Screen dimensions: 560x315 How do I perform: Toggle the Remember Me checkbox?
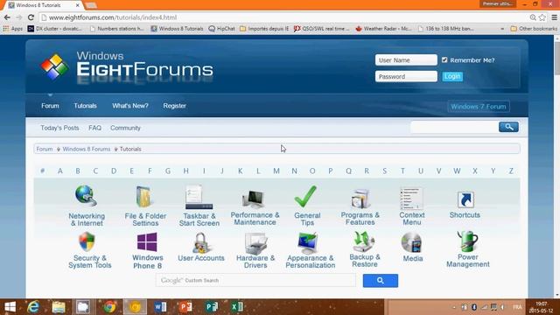click(x=444, y=59)
